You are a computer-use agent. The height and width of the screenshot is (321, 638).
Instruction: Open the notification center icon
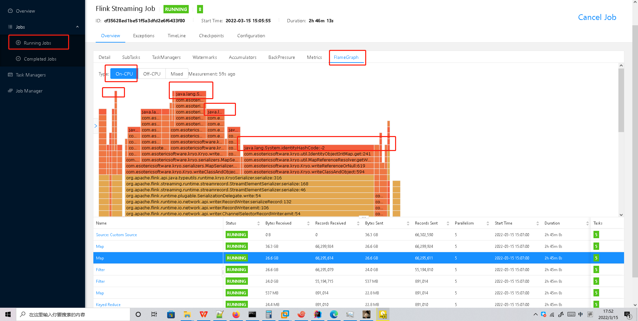click(627, 315)
